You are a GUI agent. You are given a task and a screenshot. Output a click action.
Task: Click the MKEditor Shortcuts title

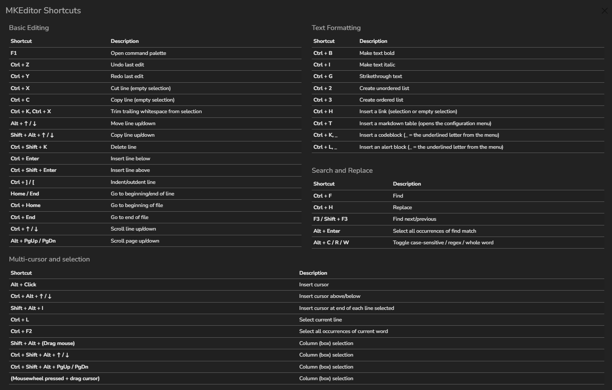pos(43,11)
